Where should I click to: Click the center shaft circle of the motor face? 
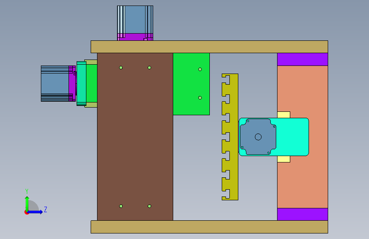(258, 137)
